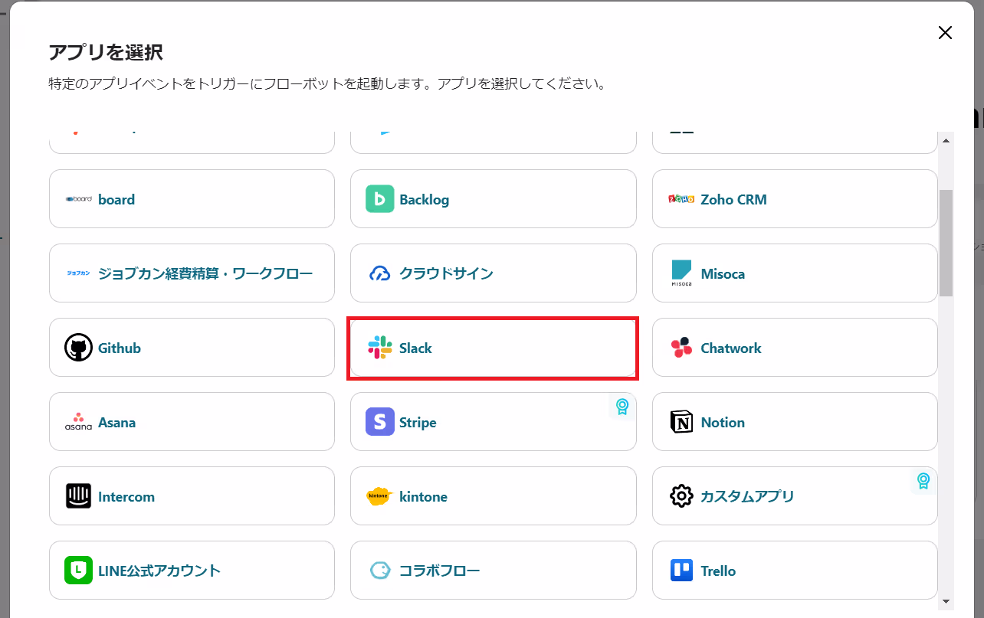
Task: Click the "カスタムアプリ" label text
Action: pos(747,496)
